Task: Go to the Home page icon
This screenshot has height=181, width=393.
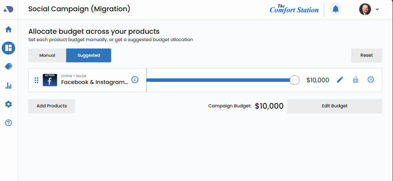Action: (x=8, y=29)
